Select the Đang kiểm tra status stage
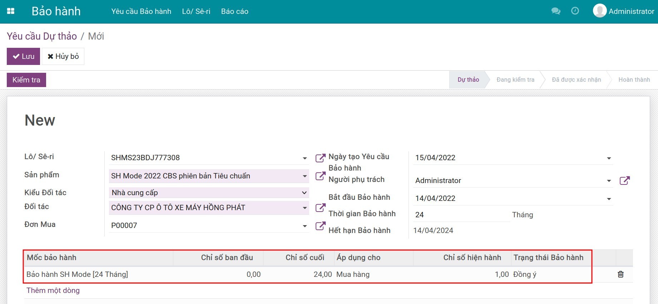 515,80
